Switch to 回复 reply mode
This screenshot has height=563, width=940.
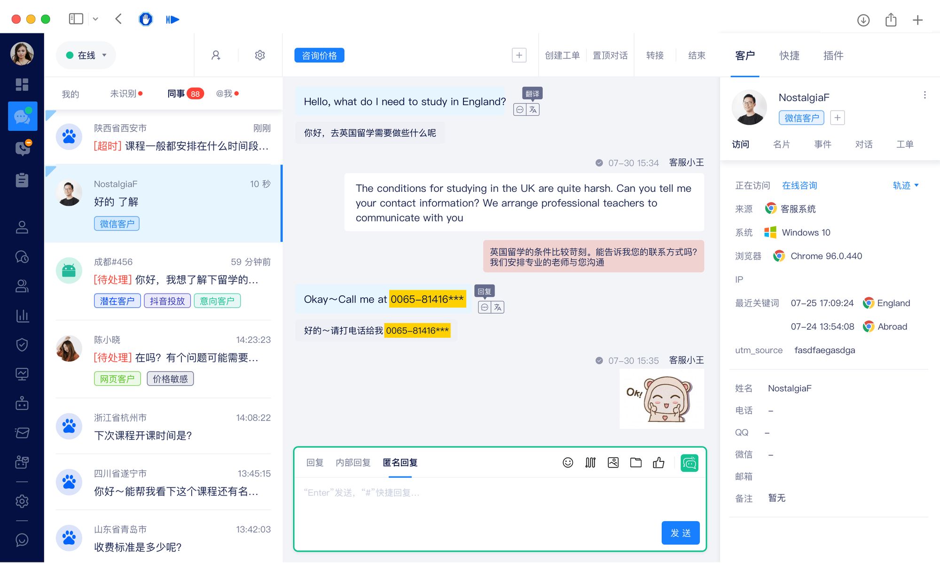315,463
